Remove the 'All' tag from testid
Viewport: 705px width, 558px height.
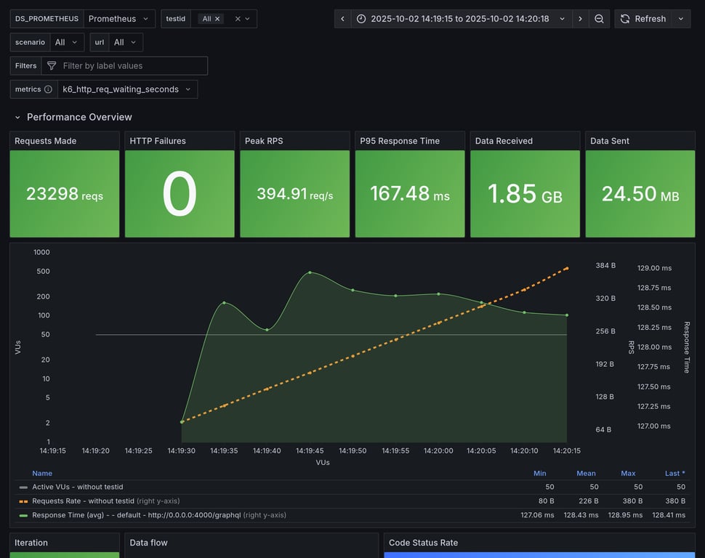[217, 19]
